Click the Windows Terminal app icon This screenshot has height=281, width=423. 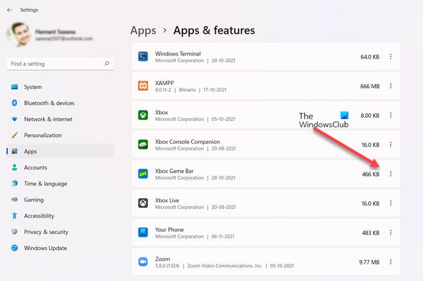(143, 57)
